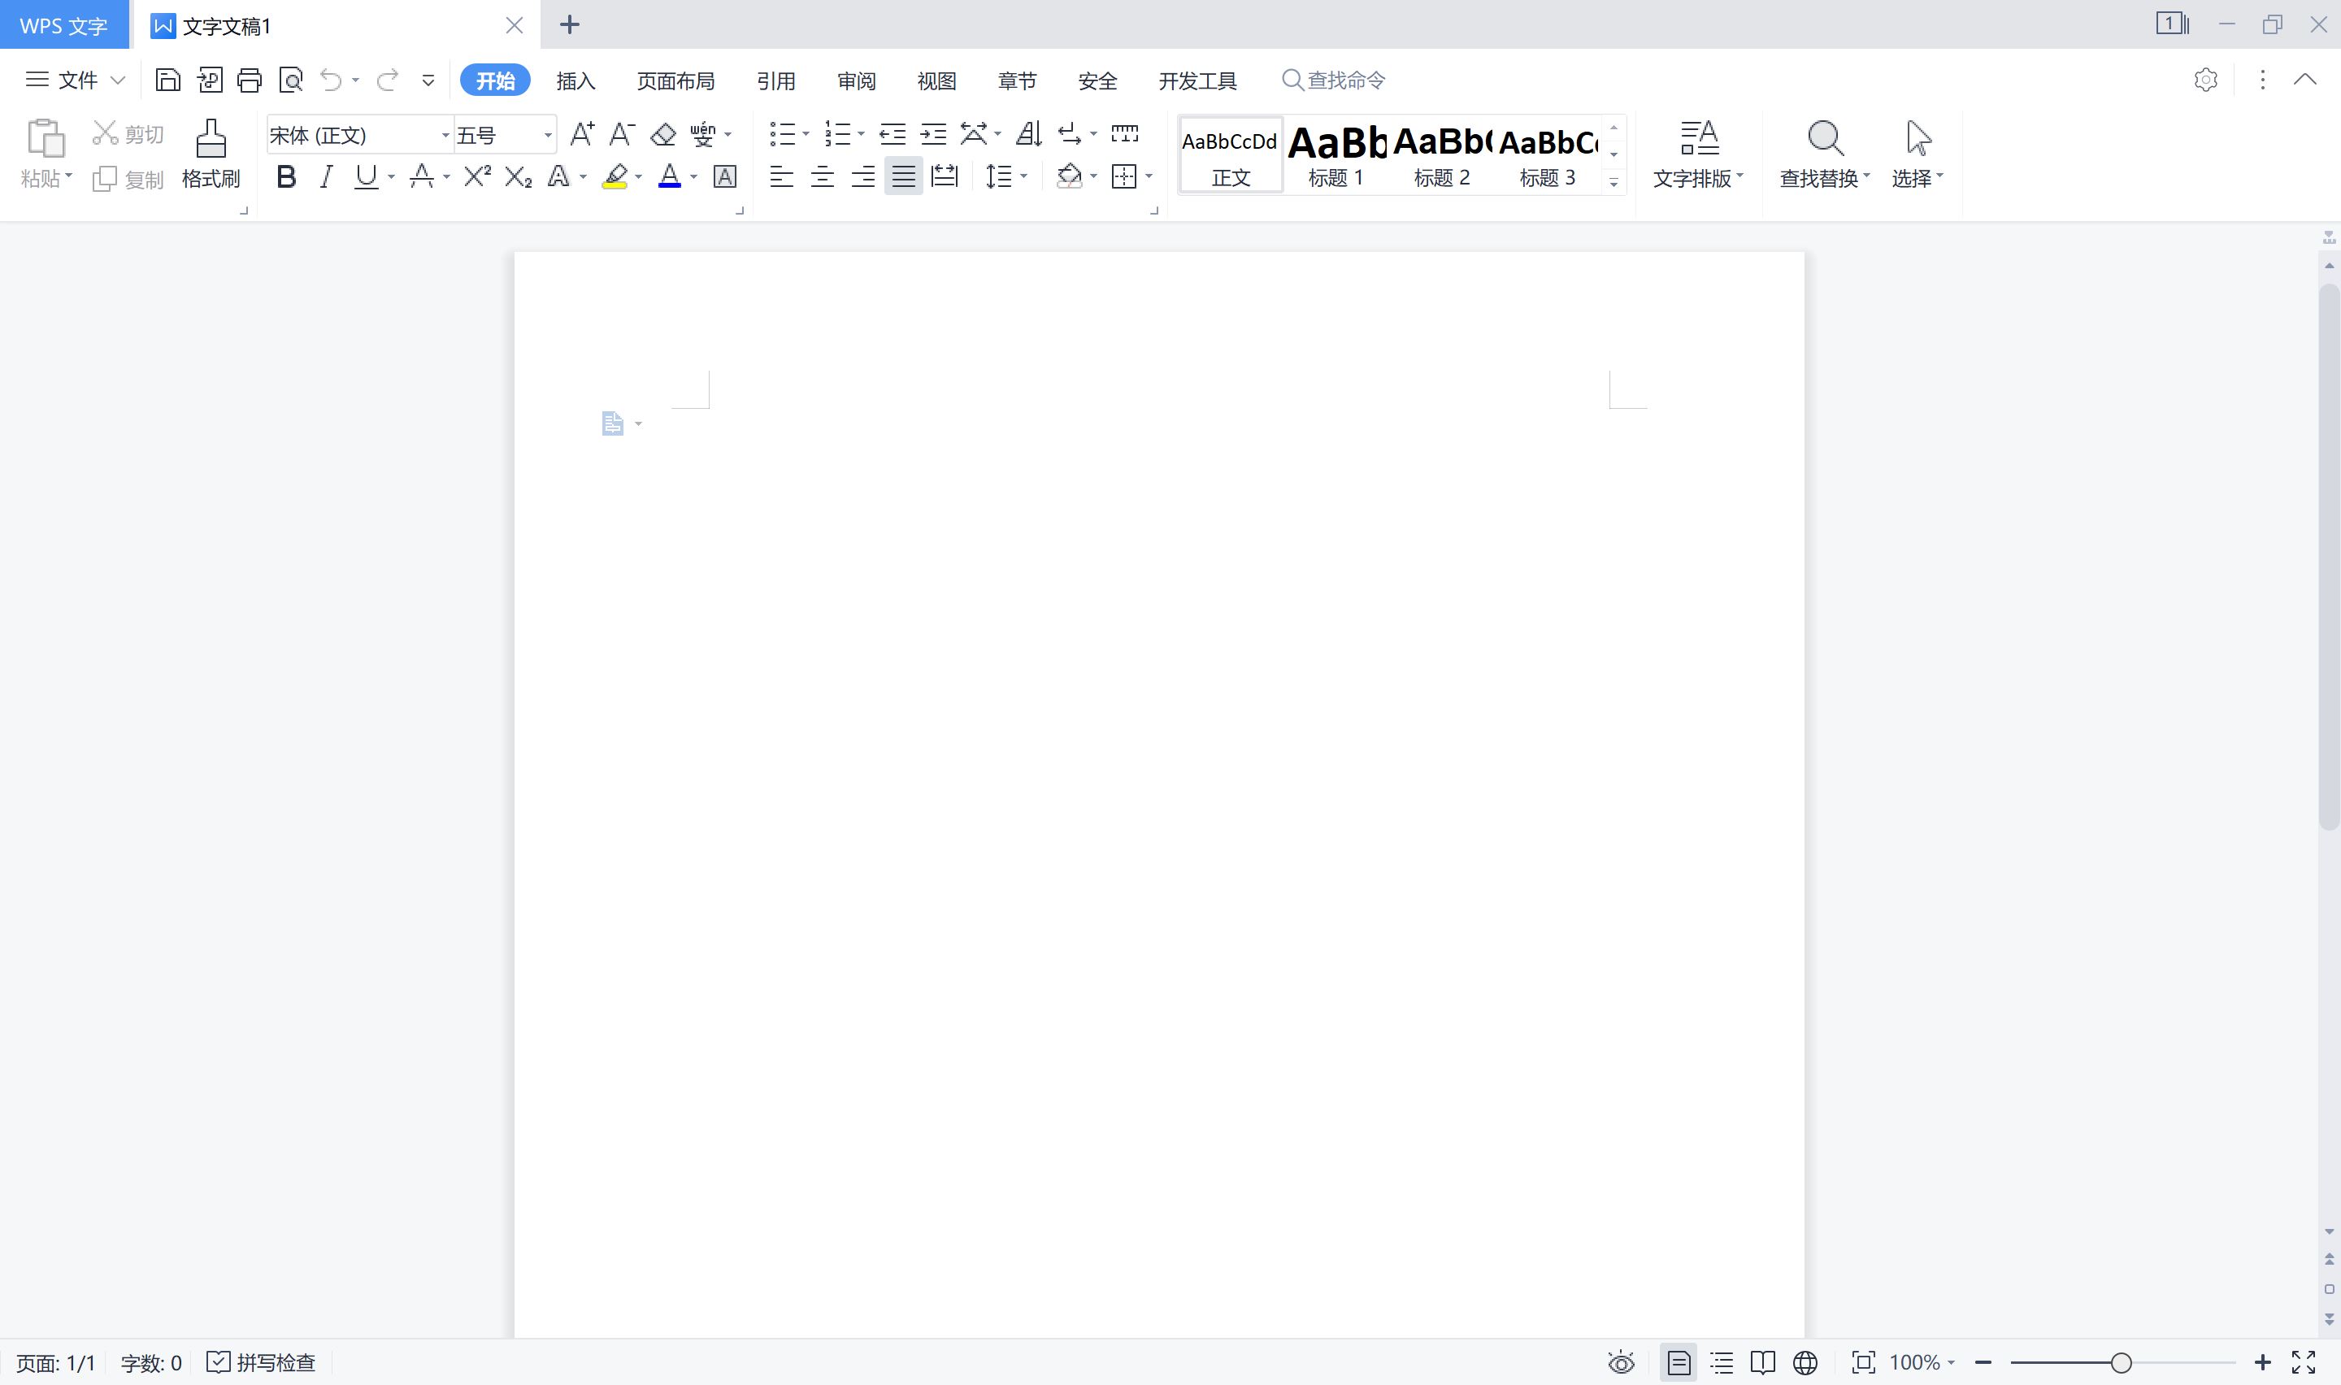Apply the 标题 1 style
This screenshot has height=1385, width=2341.
[x=1336, y=155]
